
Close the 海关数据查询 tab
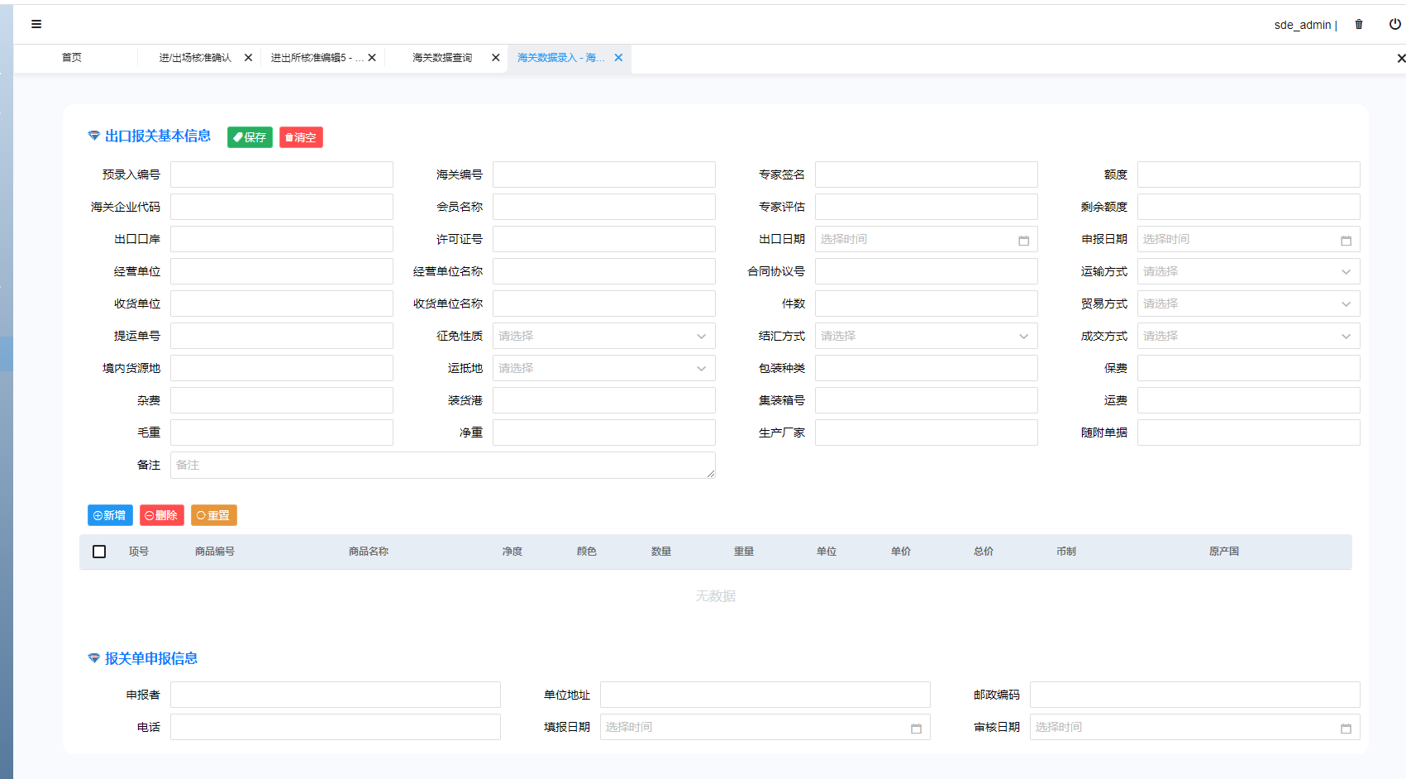496,58
